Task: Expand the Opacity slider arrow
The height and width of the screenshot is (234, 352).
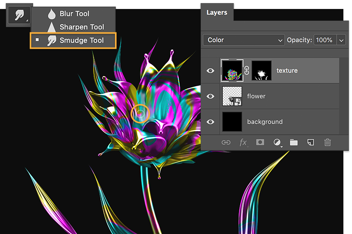Action: (341, 40)
